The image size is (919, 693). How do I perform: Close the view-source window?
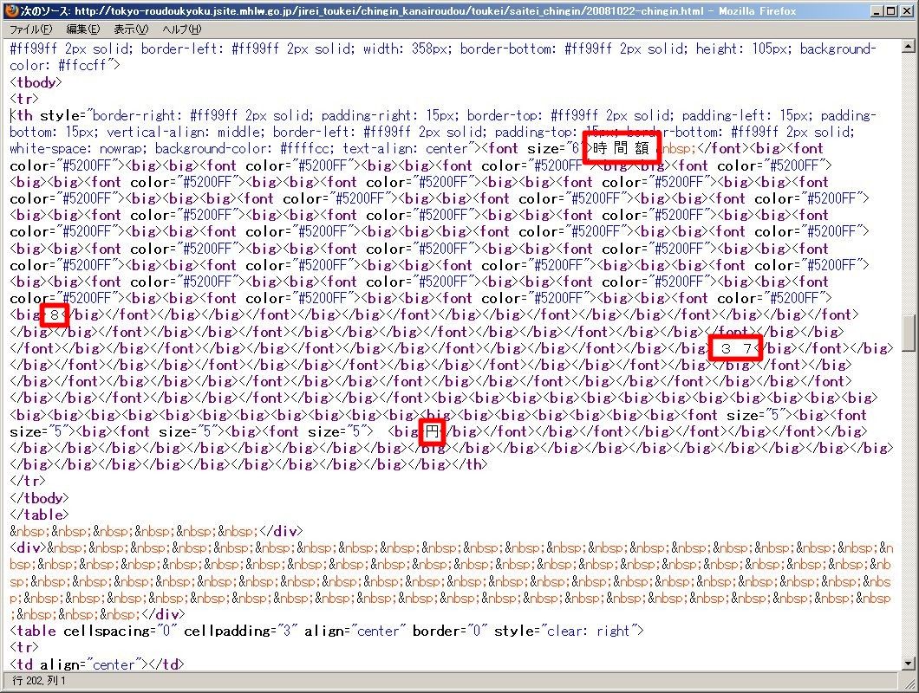905,10
